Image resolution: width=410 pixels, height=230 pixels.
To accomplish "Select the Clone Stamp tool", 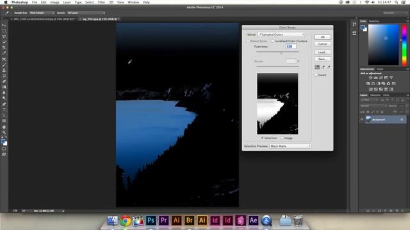I will coord(4,70).
